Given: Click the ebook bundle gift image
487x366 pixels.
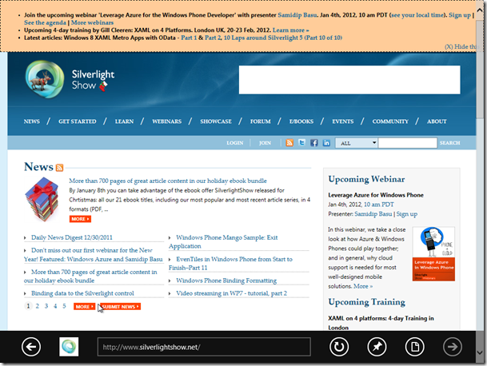Looking at the screenshot, I should (x=42, y=199).
